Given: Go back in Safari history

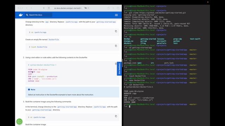Looking at the screenshot, I should (x=27, y=8).
